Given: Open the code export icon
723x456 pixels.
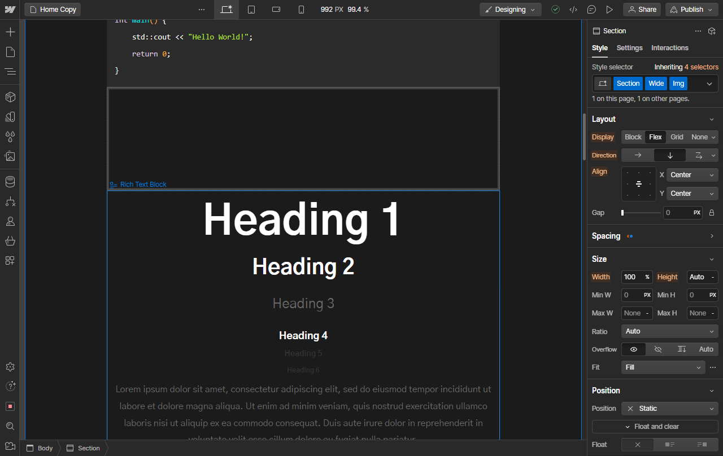Looking at the screenshot, I should [573, 10].
